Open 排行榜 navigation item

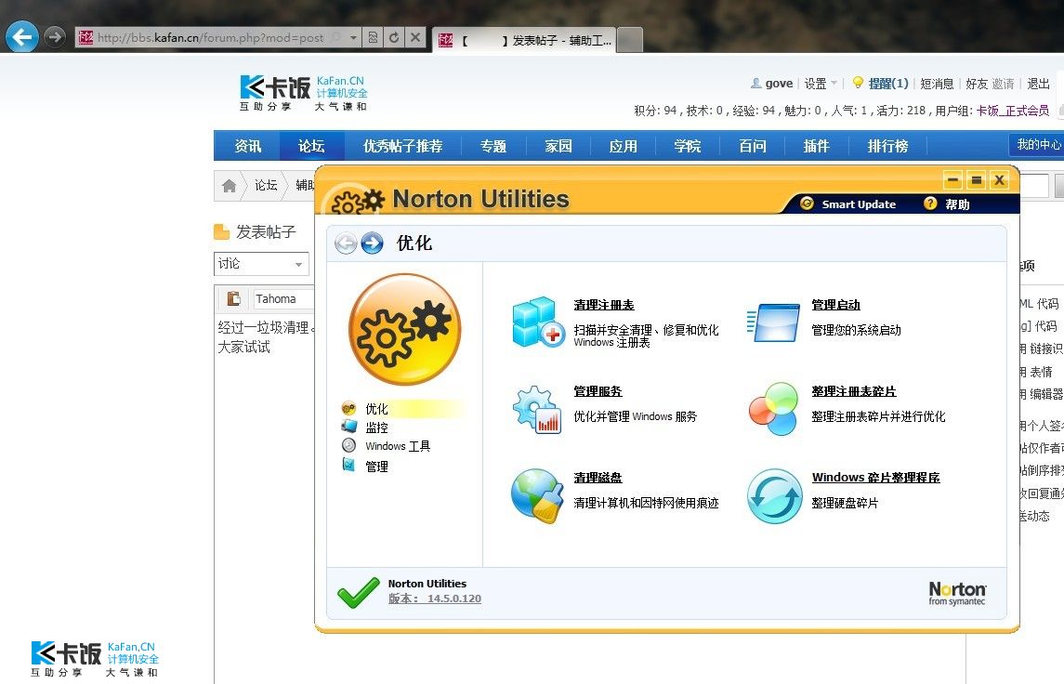tap(887, 146)
